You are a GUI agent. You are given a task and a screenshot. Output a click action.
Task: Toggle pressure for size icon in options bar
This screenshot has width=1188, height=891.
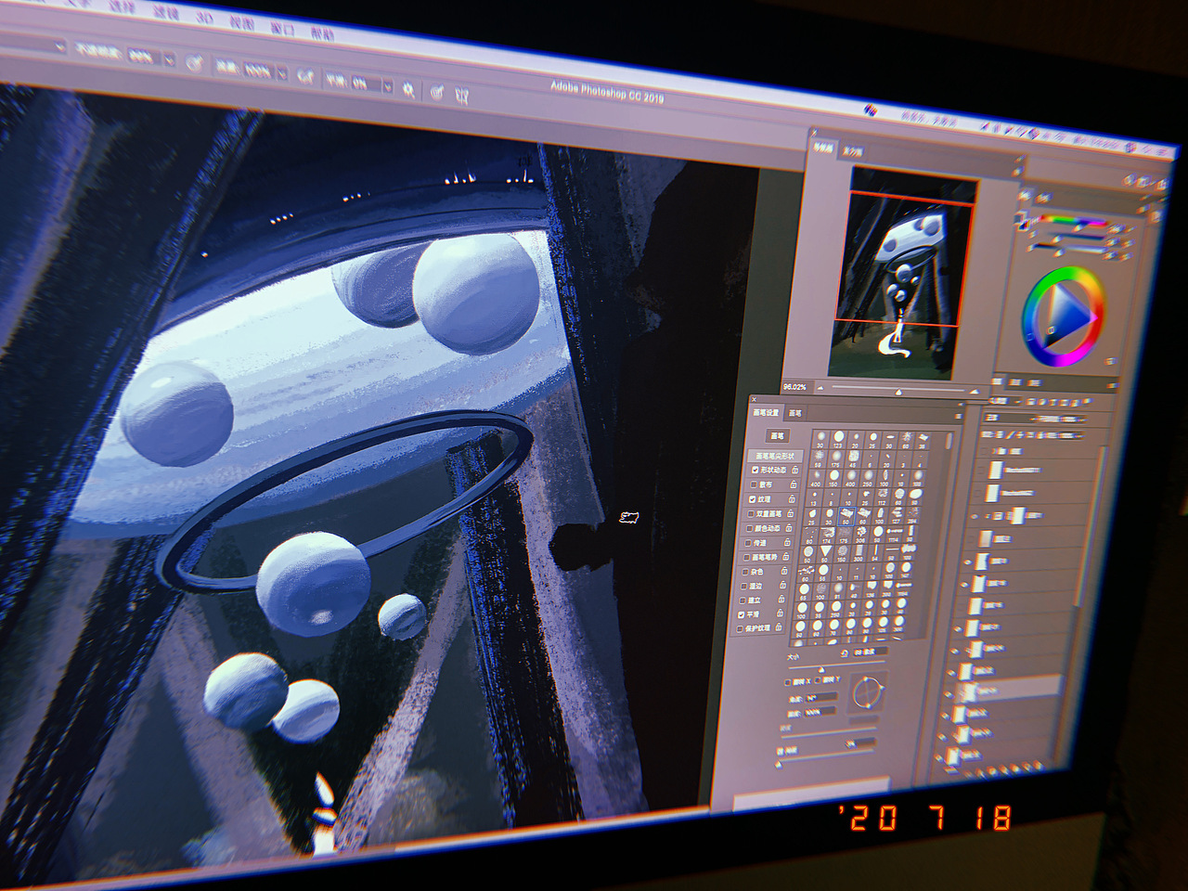(x=436, y=92)
